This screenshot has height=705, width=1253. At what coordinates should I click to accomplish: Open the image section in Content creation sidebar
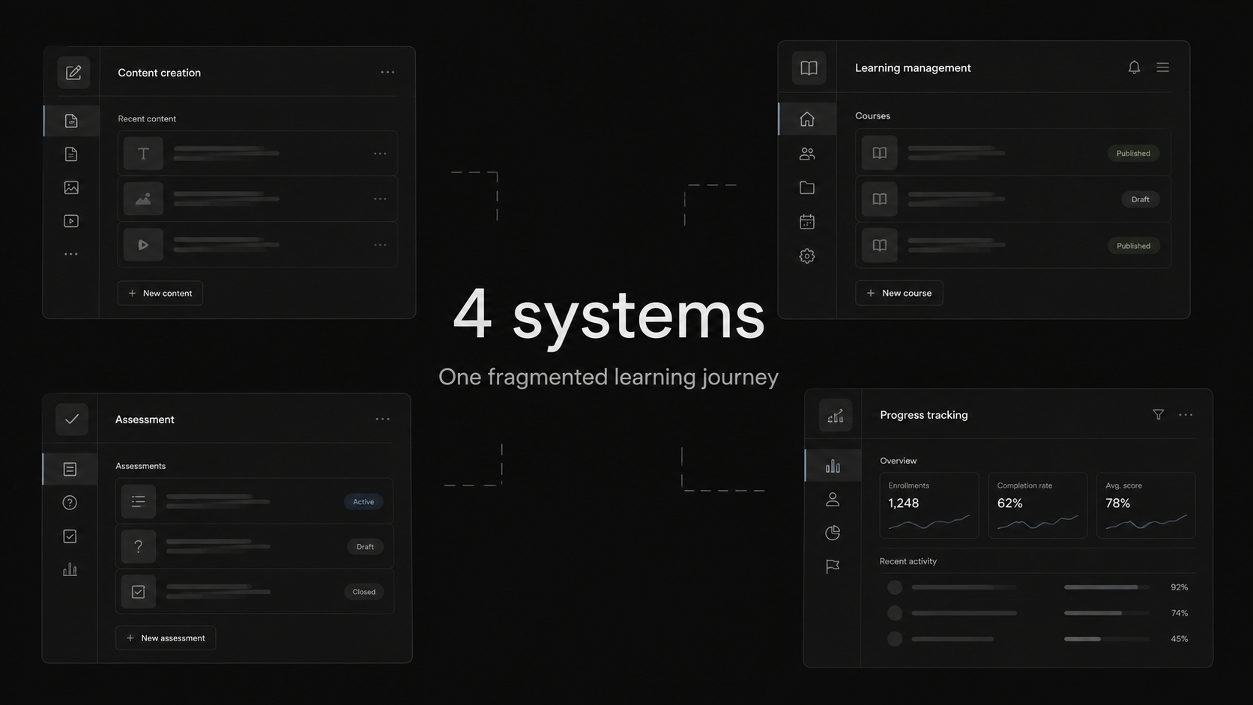(71, 187)
